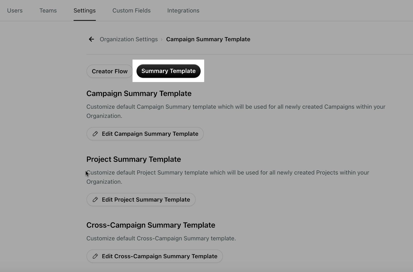Open the Users tab
413x272 pixels.
coord(15,11)
